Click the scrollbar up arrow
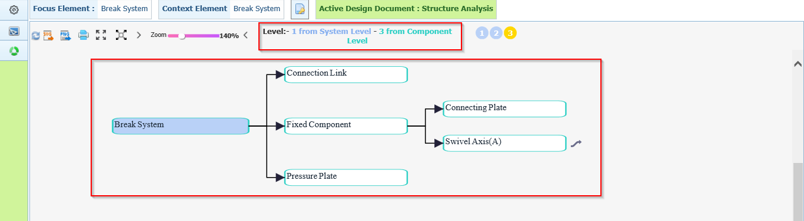 798,64
